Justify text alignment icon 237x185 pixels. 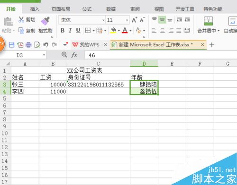pos(179,30)
